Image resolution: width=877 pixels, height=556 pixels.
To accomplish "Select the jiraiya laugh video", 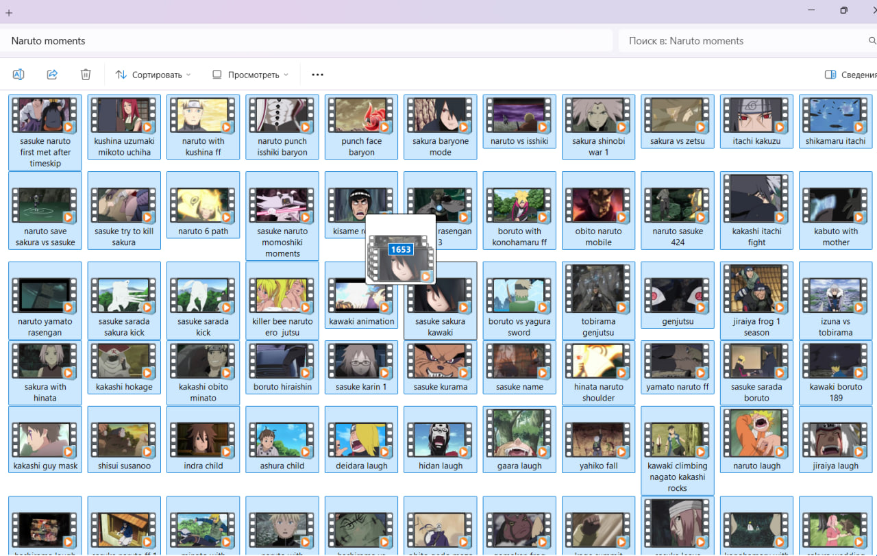I will tap(836, 440).
